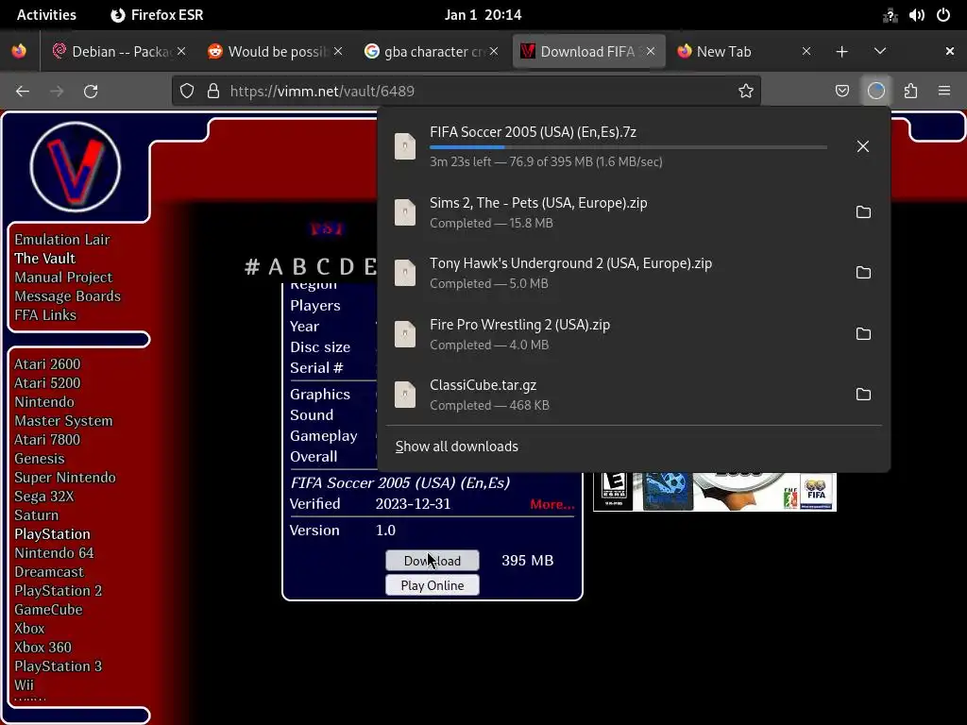Browse the Nintendo 64 system

click(54, 553)
